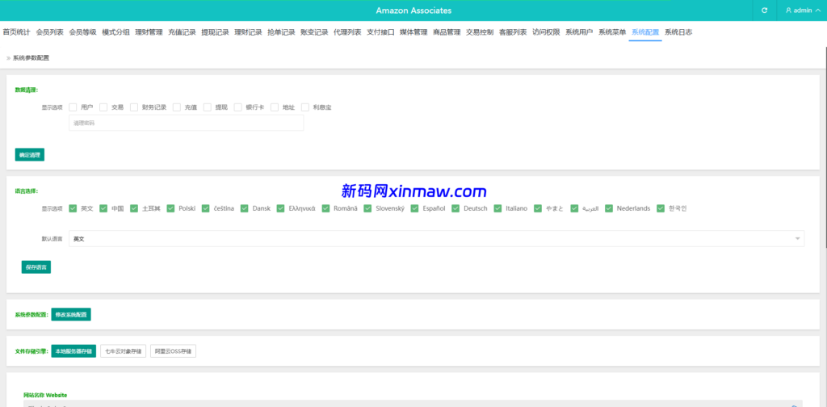Tick the 财务记录 cleanup checkbox
Screen dimensions: 827x407
tap(134, 107)
